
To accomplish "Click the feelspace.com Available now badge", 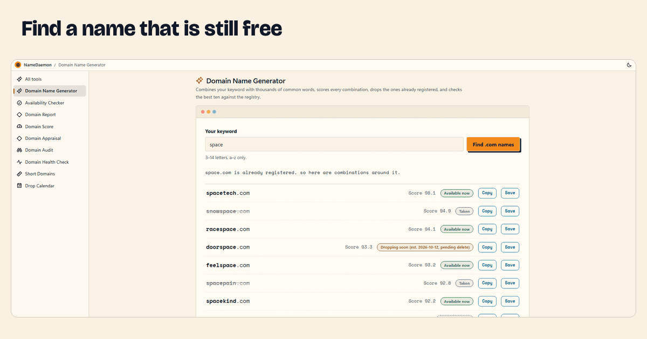I will point(457,265).
